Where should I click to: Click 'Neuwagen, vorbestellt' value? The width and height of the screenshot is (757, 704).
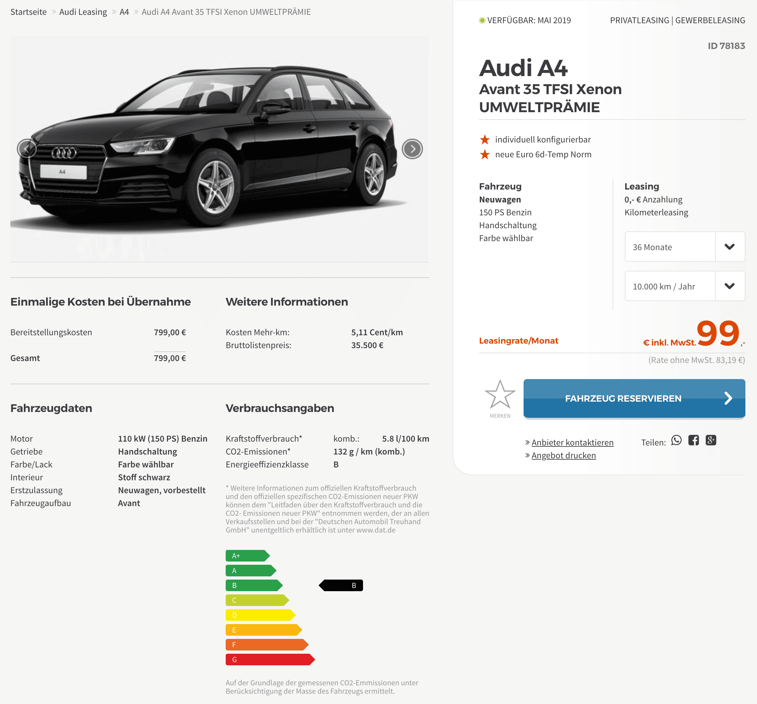[162, 490]
